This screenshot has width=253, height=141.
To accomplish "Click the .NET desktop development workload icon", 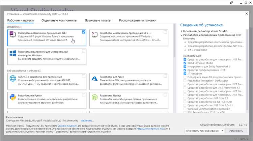I will [x=13, y=34].
